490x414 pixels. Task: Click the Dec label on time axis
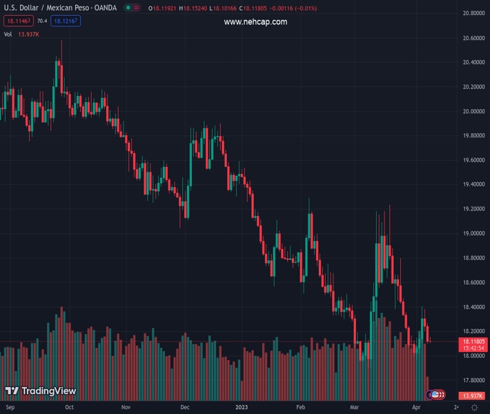[x=185, y=407]
